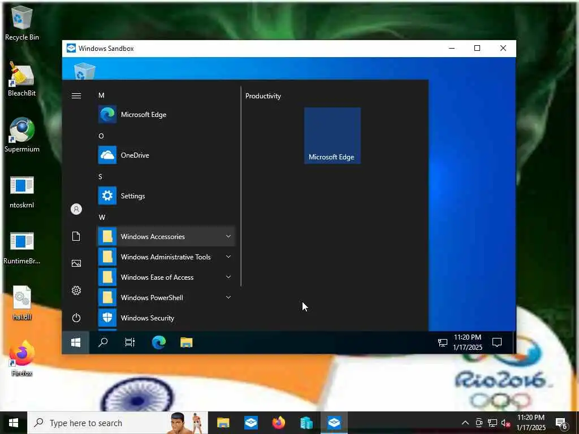579x434 pixels.
Task: Open Settings gear in the Start sidebar
Action: (x=76, y=290)
